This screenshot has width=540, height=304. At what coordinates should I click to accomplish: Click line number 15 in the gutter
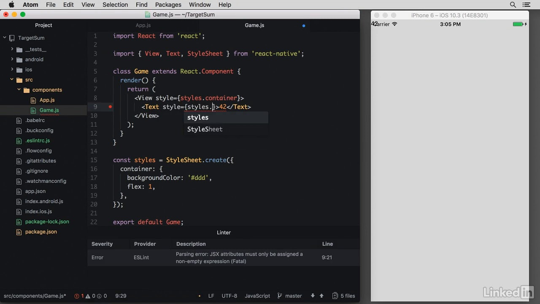(94, 160)
